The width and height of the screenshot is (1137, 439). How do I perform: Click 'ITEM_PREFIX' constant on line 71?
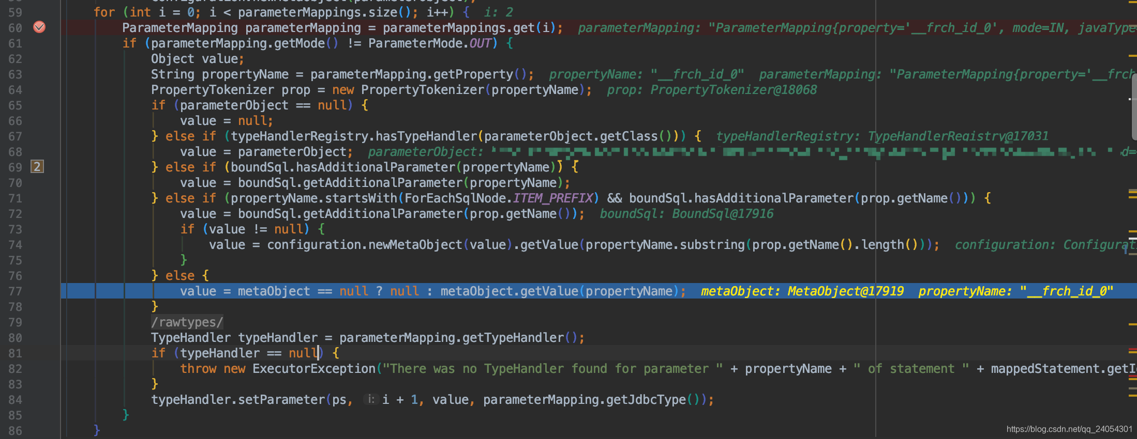point(553,198)
